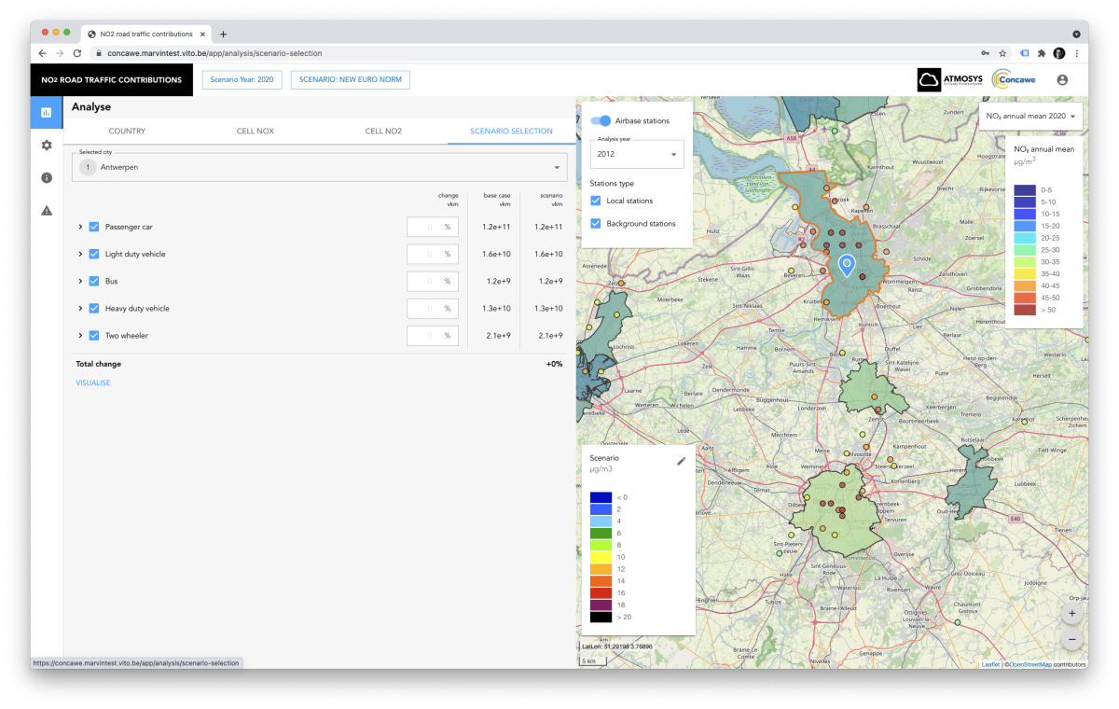Open the Analysis year dropdown
The image size is (1119, 709).
pos(637,154)
